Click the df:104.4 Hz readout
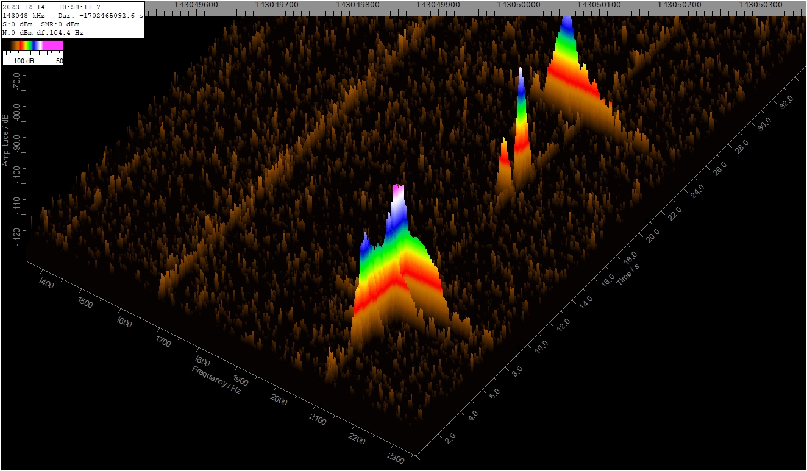 coord(60,32)
